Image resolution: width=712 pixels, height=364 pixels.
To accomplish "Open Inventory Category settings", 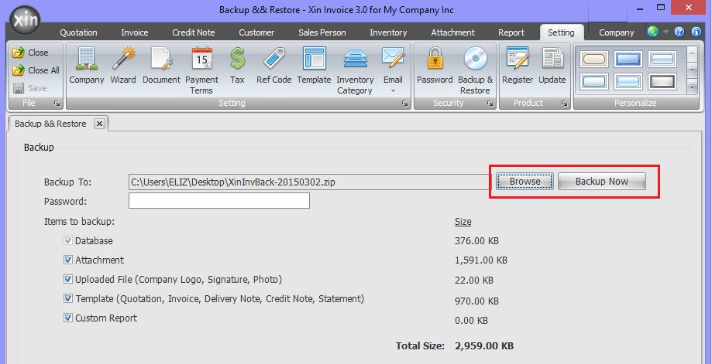I will [355, 70].
